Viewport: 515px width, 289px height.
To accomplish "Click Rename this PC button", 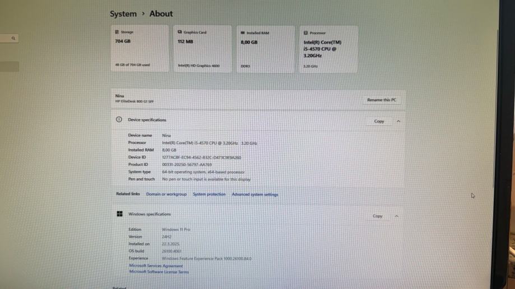I will coord(382,100).
